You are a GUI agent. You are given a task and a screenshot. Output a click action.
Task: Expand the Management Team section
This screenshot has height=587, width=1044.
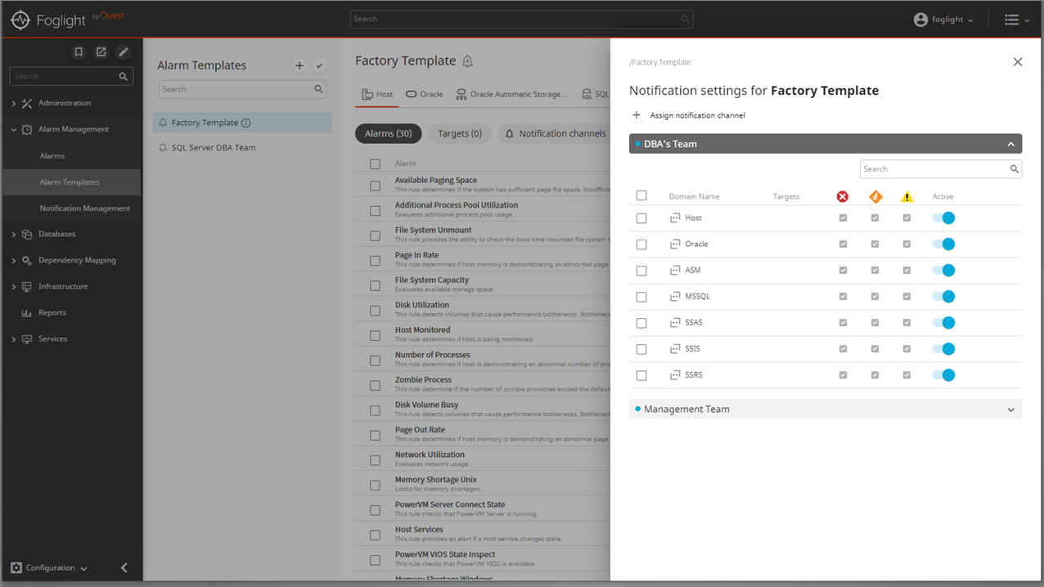tap(1011, 410)
